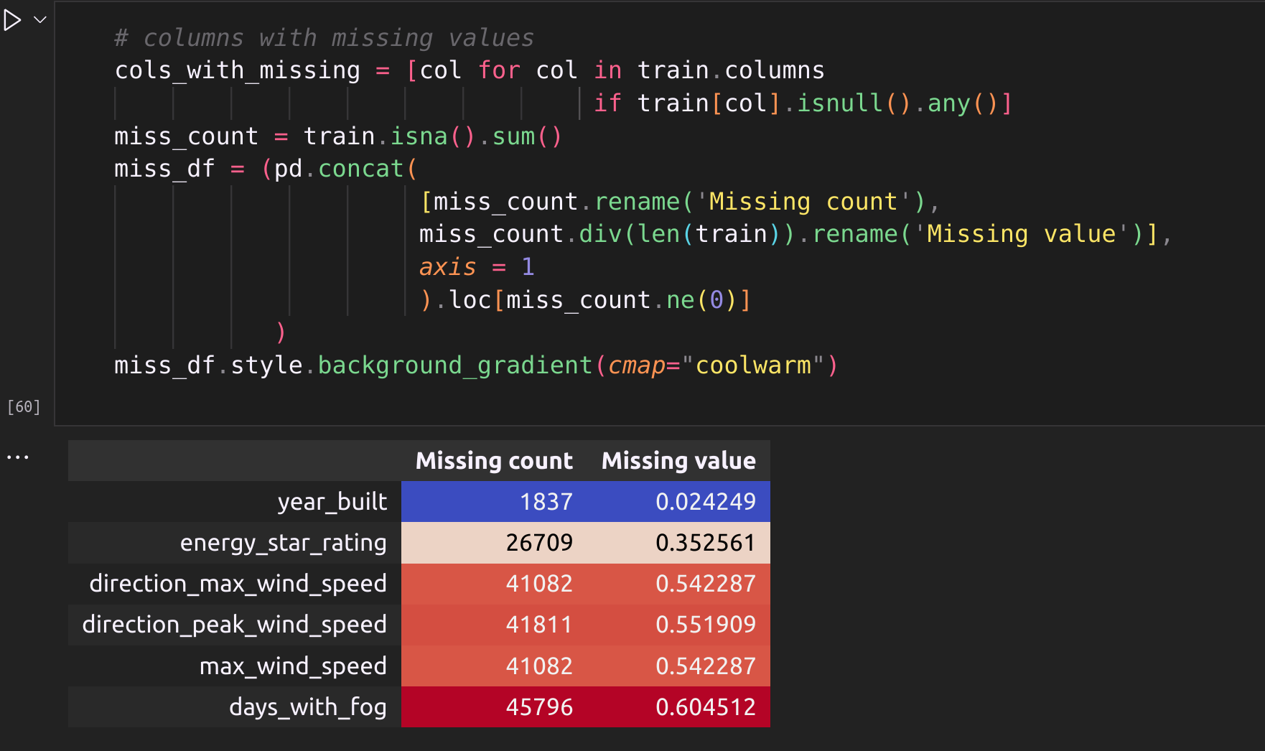
Task: Place cursor on '# columns with missing values' comment
Action: pyautogui.click(x=325, y=37)
